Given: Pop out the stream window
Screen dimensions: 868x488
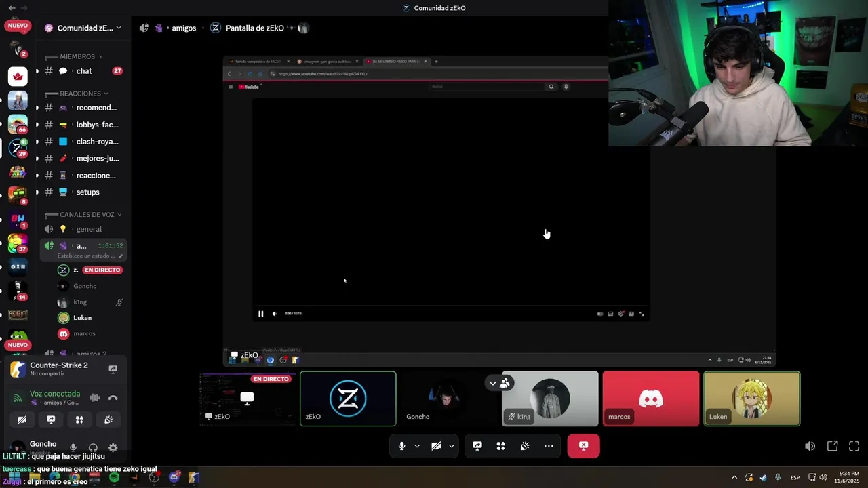Looking at the screenshot, I should point(832,446).
